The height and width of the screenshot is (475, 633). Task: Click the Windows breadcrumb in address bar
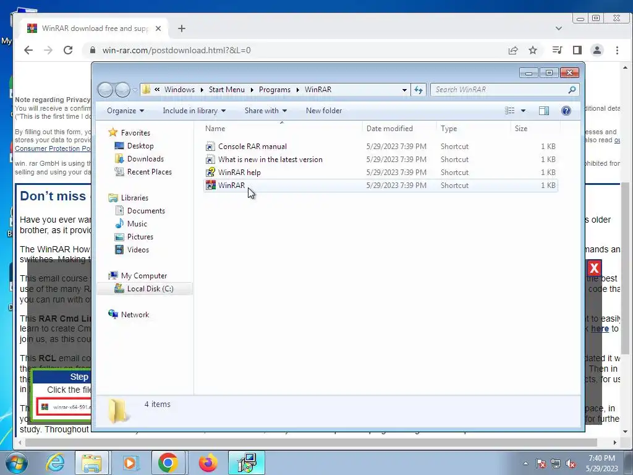click(179, 90)
